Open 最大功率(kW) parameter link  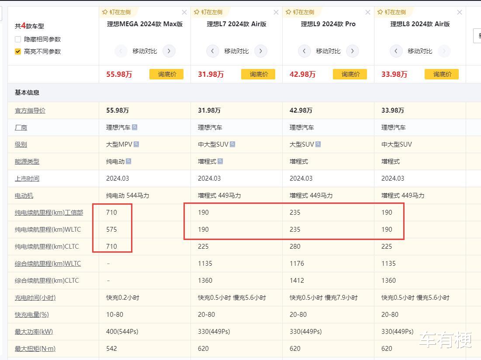(34, 332)
